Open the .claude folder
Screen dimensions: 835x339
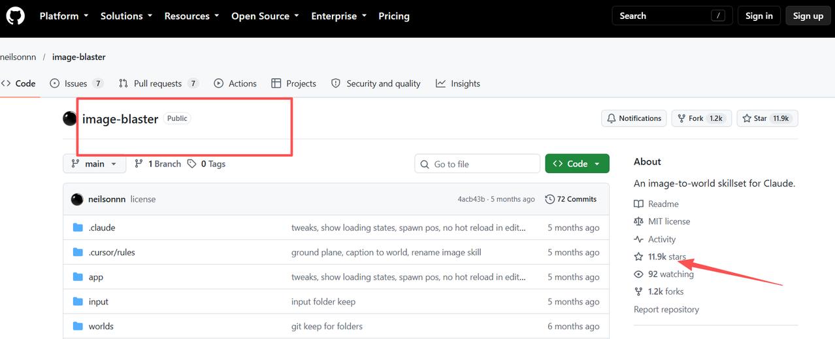[102, 227]
